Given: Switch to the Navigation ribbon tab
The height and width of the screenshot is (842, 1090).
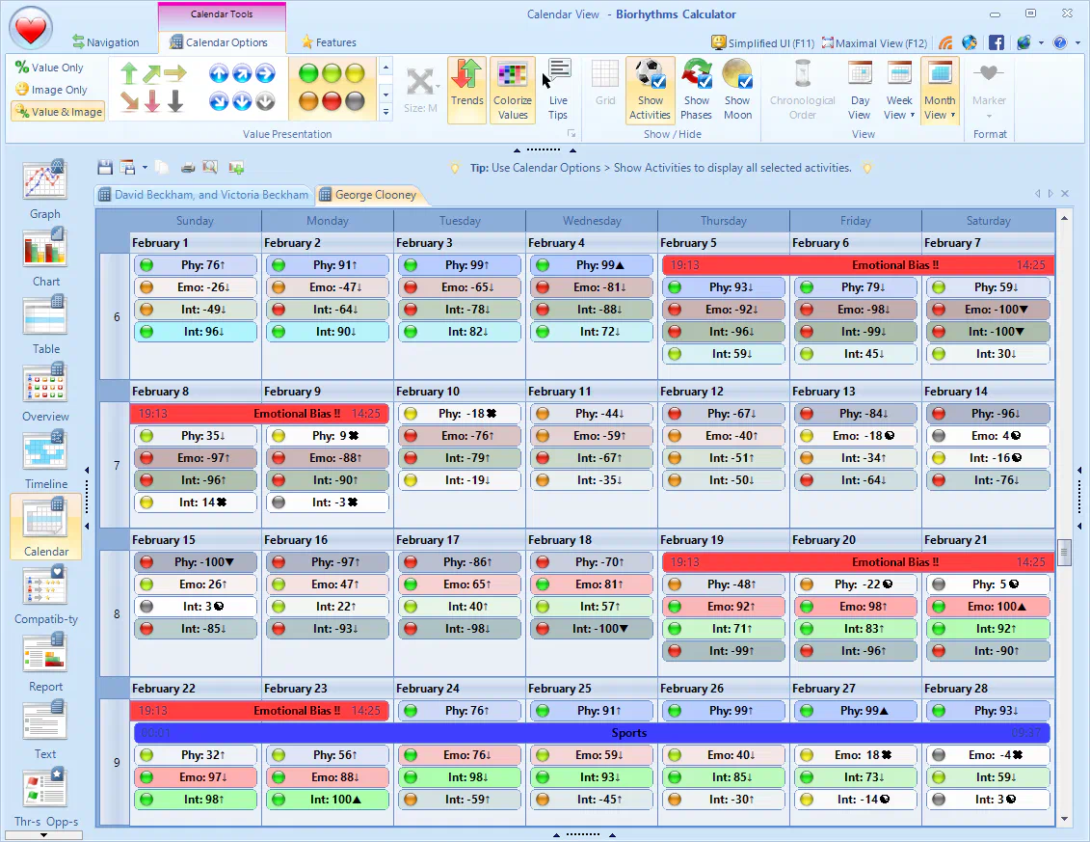Looking at the screenshot, I should pyautogui.click(x=106, y=42).
